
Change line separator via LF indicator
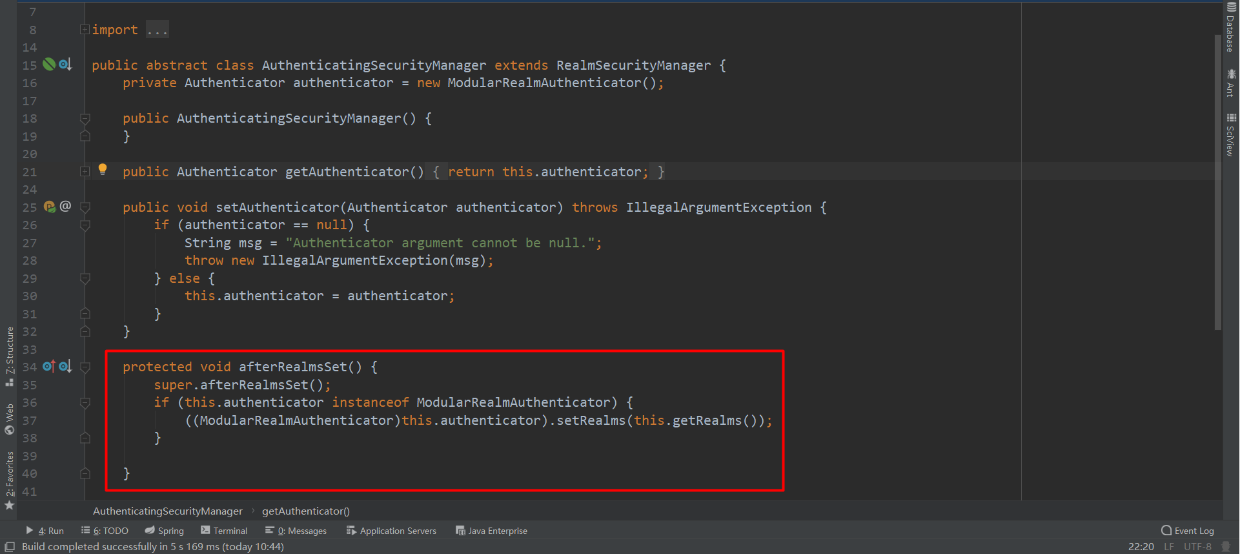click(x=1168, y=546)
